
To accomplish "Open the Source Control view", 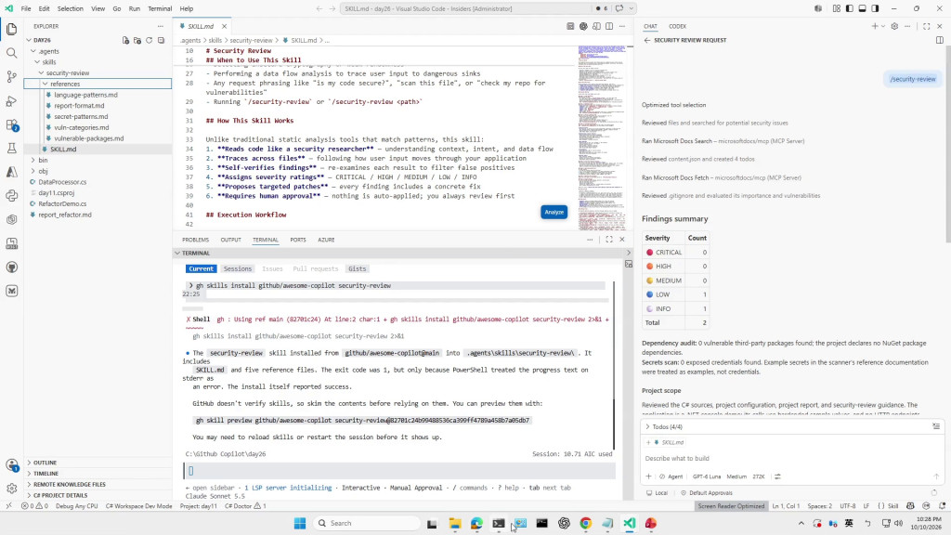I will point(11,76).
